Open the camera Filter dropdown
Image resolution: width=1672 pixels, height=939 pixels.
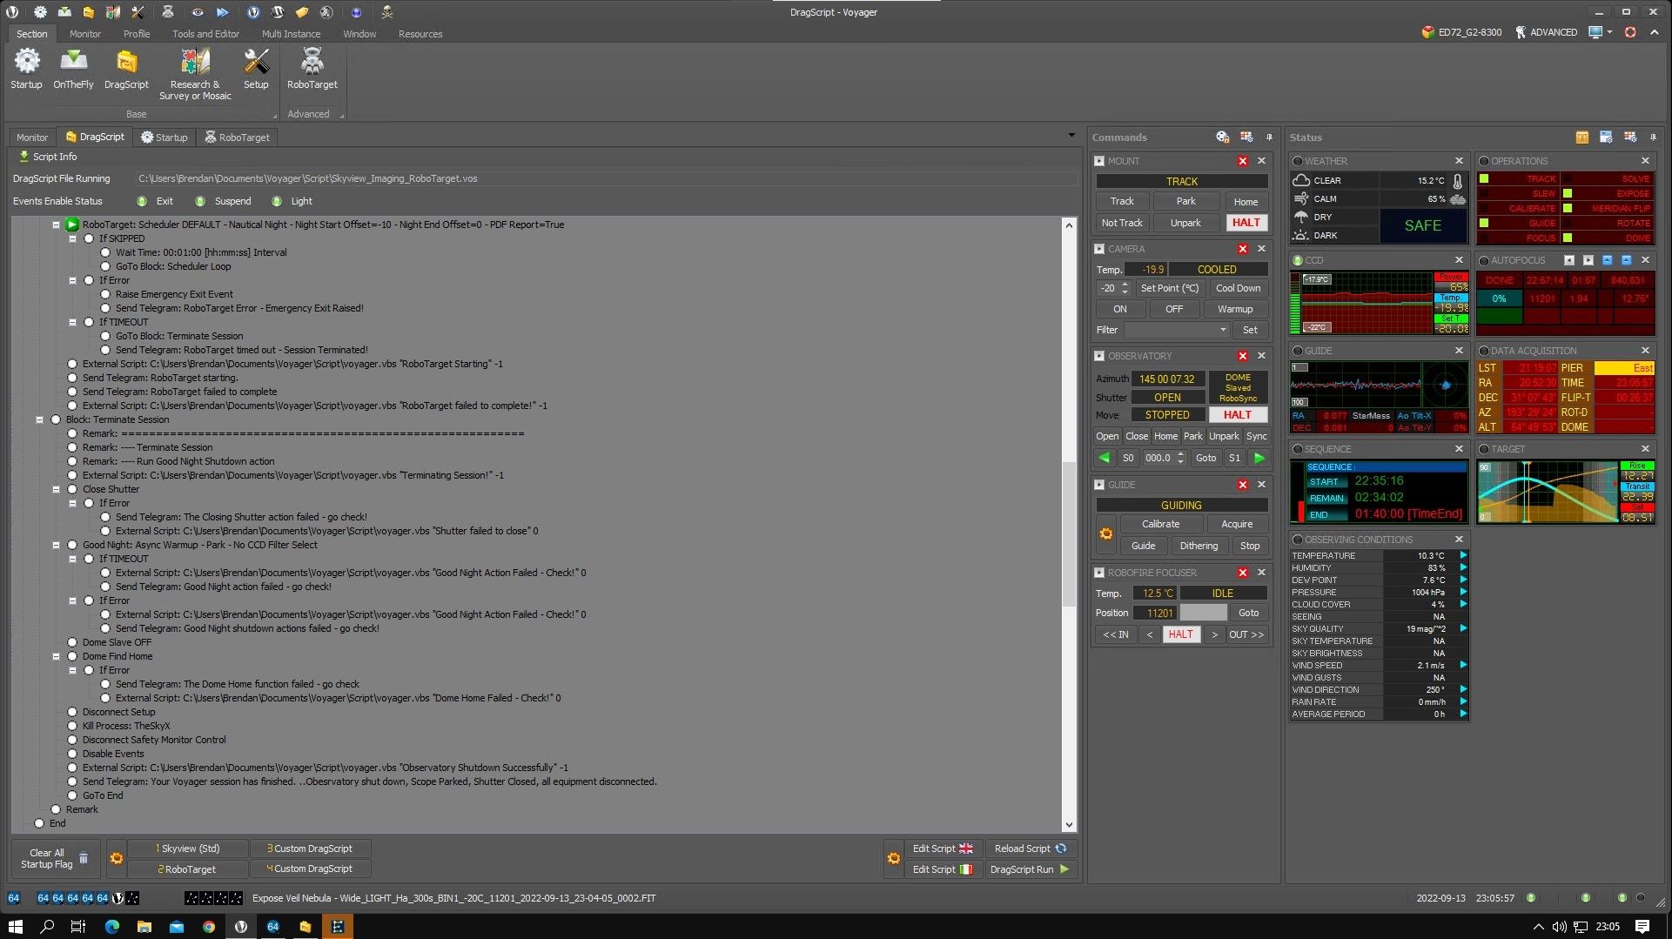[1222, 330]
